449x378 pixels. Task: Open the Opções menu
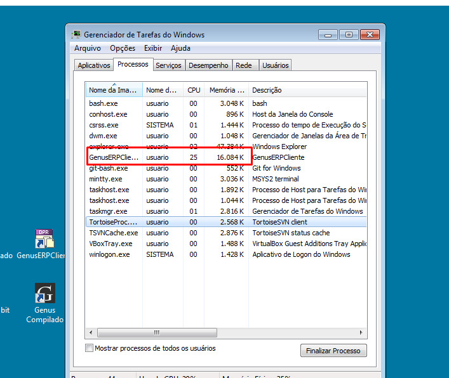click(123, 48)
